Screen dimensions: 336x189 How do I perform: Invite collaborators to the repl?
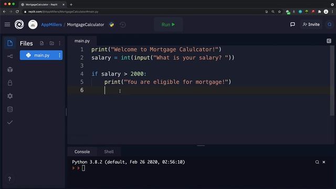pos(311,25)
